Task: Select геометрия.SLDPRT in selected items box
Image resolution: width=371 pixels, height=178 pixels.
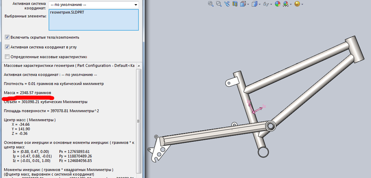Action: 67,12
